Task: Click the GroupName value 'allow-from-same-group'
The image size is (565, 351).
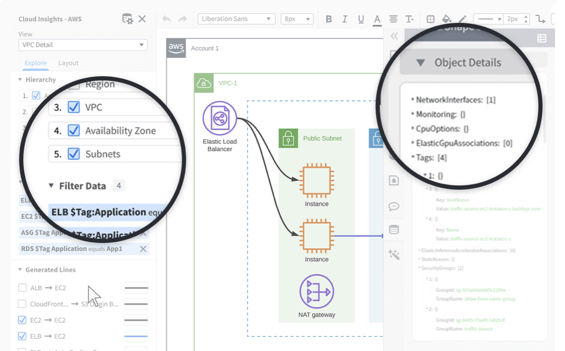Action: coord(490,298)
